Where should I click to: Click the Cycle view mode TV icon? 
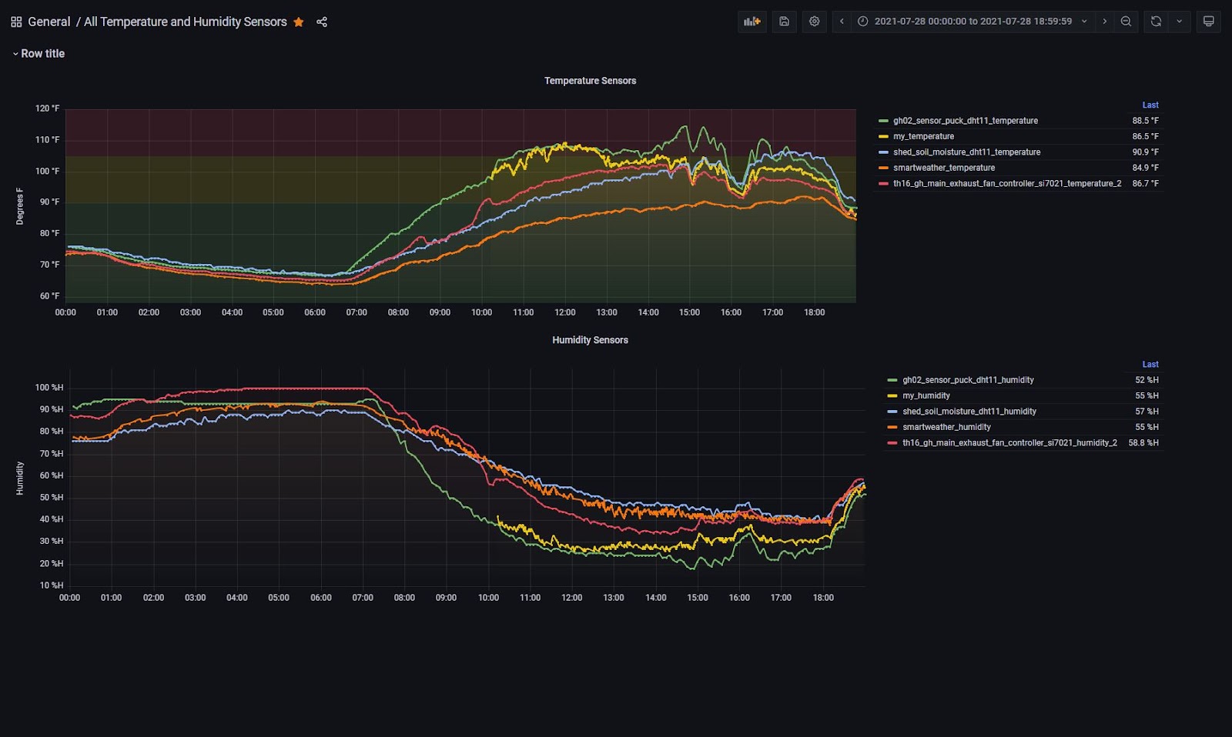tap(1208, 21)
